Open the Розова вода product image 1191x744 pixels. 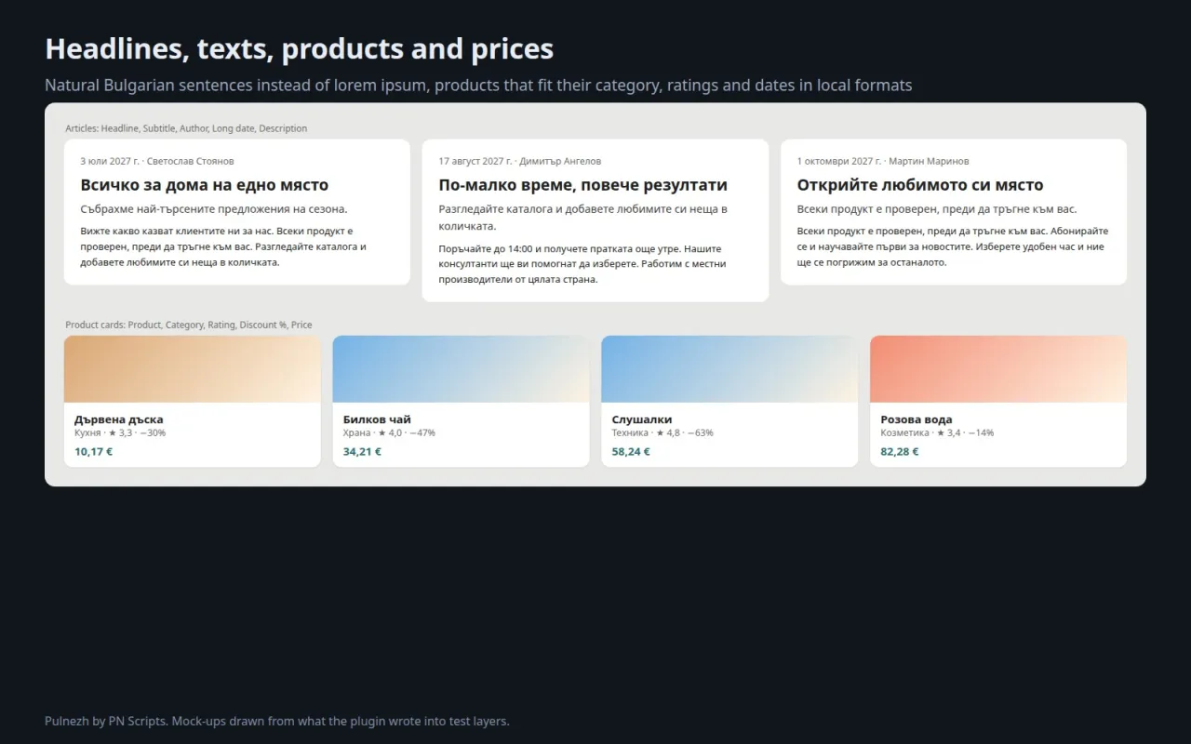point(998,369)
